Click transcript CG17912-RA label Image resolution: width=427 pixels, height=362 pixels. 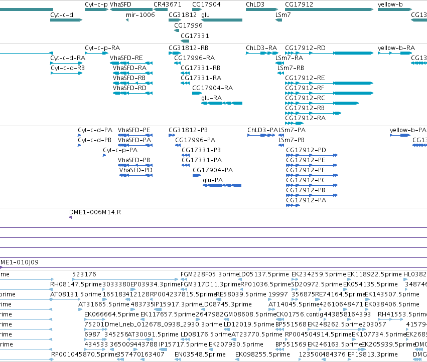305,119
